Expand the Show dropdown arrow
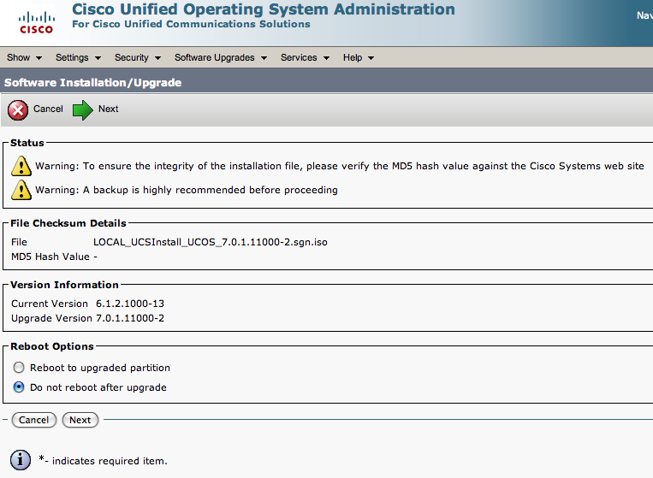This screenshot has height=478, width=653. [x=39, y=58]
